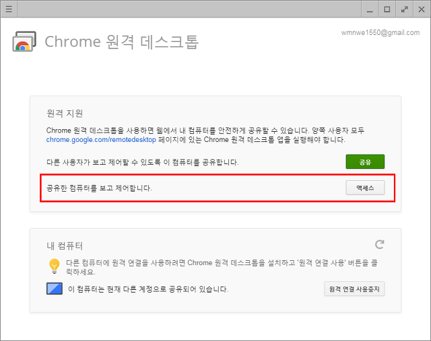Viewport: 431px width, 341px height.
Task: Open the hamburger menu in title bar
Action: (x=9, y=9)
